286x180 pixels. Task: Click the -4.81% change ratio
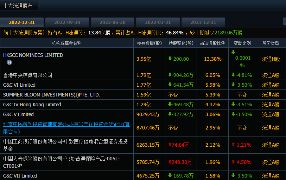pyautogui.click(x=242, y=75)
